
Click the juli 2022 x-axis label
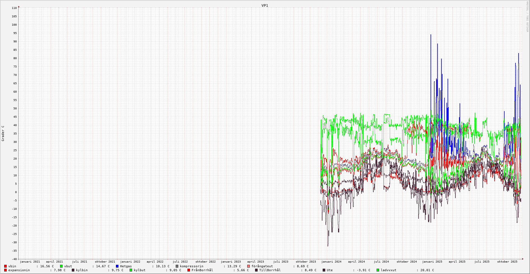coord(180,262)
